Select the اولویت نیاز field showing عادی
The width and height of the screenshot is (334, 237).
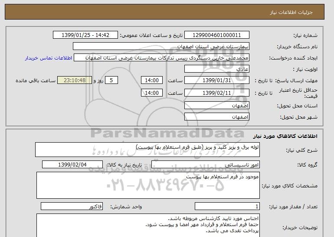tap(216, 69)
